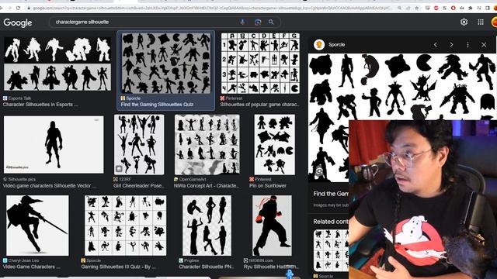The width and height of the screenshot is (497, 279).
Task: Click 'Girl Cheerleader Pose...' title link
Action: click(139, 186)
